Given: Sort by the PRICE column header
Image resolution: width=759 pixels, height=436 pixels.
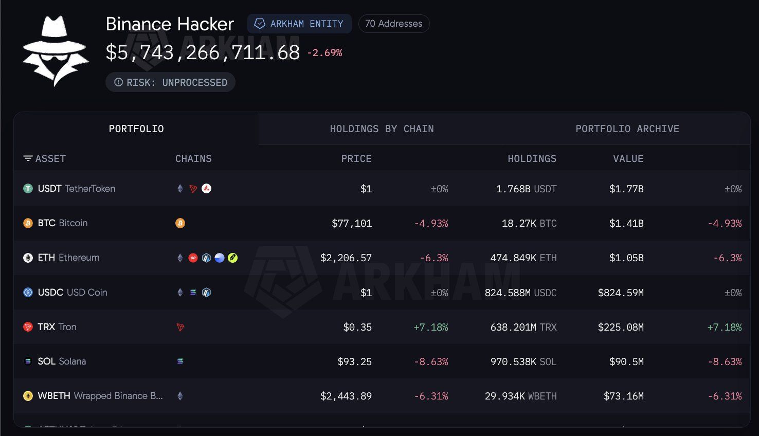Looking at the screenshot, I should pyautogui.click(x=356, y=158).
